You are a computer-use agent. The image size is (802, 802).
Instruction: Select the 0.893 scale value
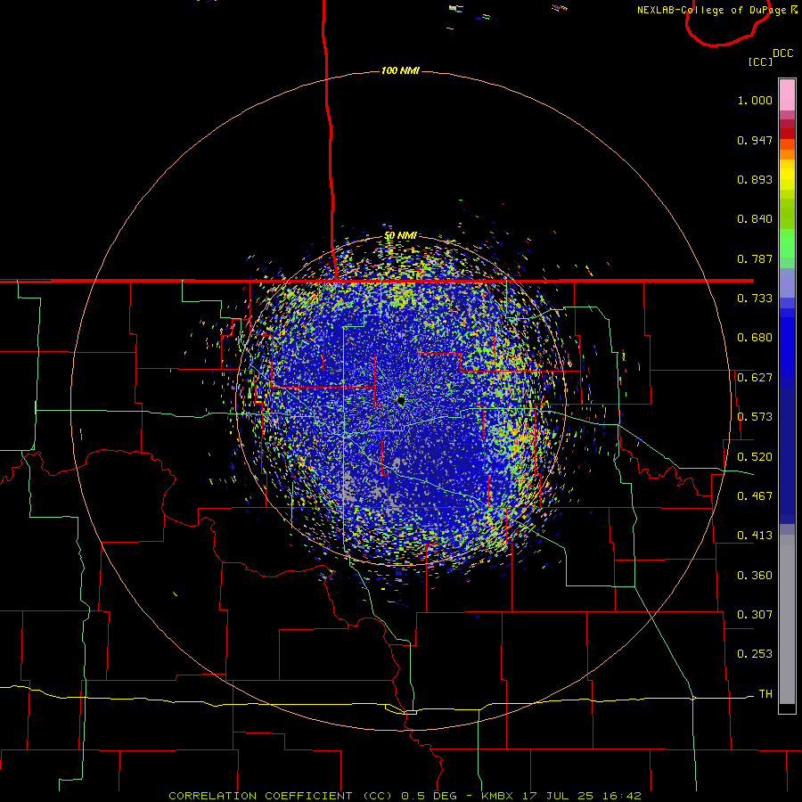(x=755, y=179)
